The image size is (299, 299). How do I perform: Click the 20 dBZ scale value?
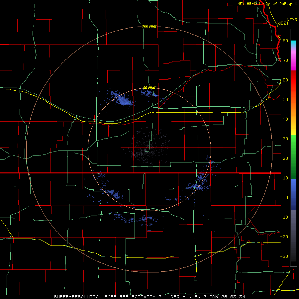(285, 158)
